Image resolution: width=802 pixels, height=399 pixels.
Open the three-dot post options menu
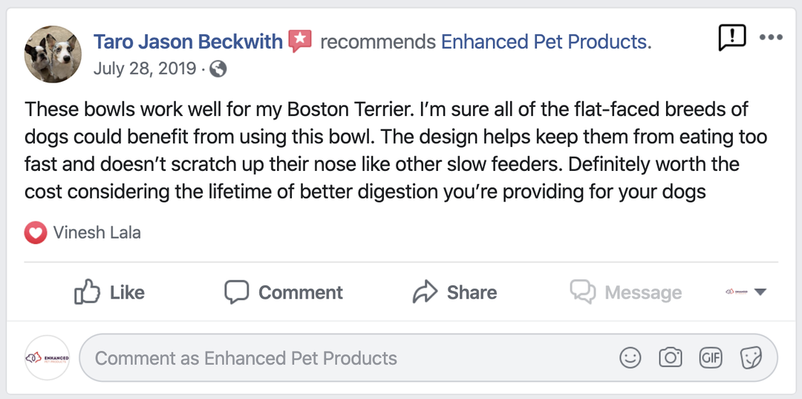tap(772, 37)
